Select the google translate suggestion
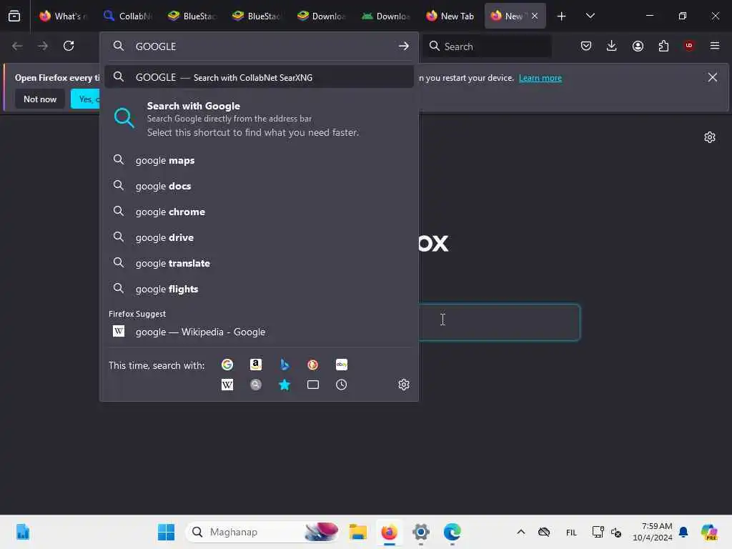Image resolution: width=732 pixels, height=549 pixels. click(259, 263)
